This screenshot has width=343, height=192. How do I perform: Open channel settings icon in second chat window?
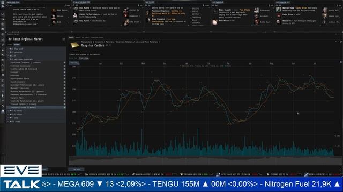[x=74, y=5]
